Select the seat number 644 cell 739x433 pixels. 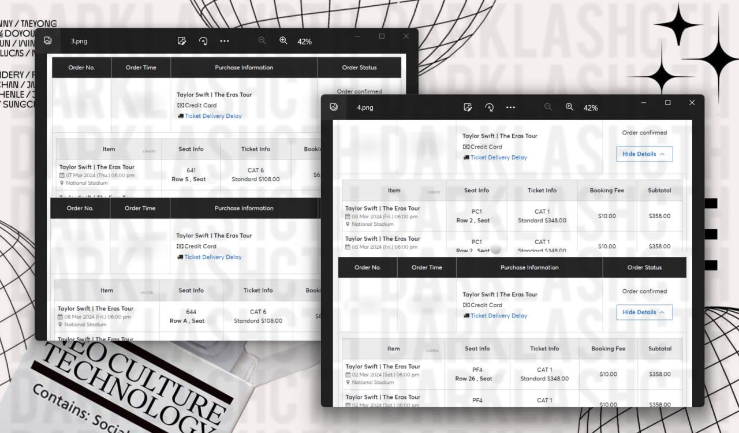[x=191, y=312]
